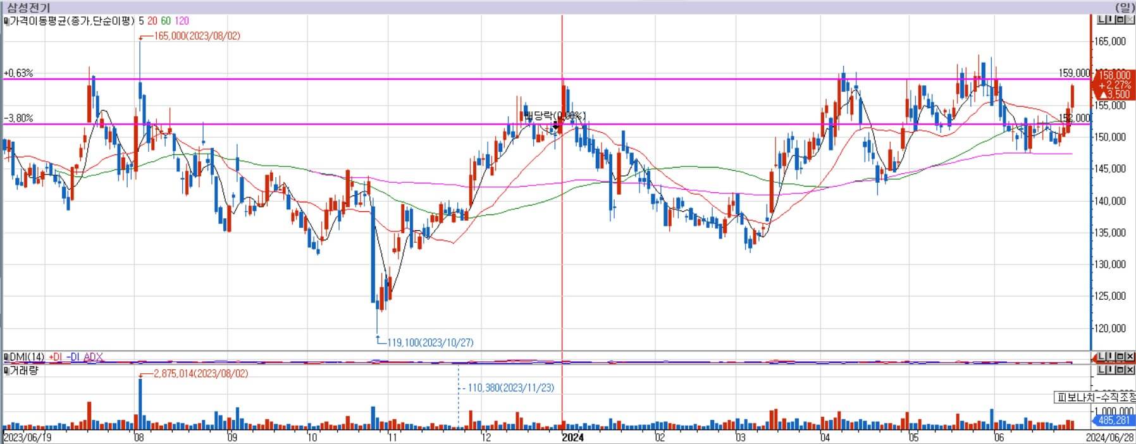Click the 삼성전기 stock name title
Image resolution: width=1136 pixels, height=444 pixels.
tap(28, 8)
